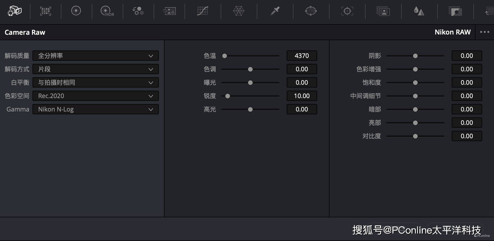Open the Power Window palette

(x=311, y=11)
